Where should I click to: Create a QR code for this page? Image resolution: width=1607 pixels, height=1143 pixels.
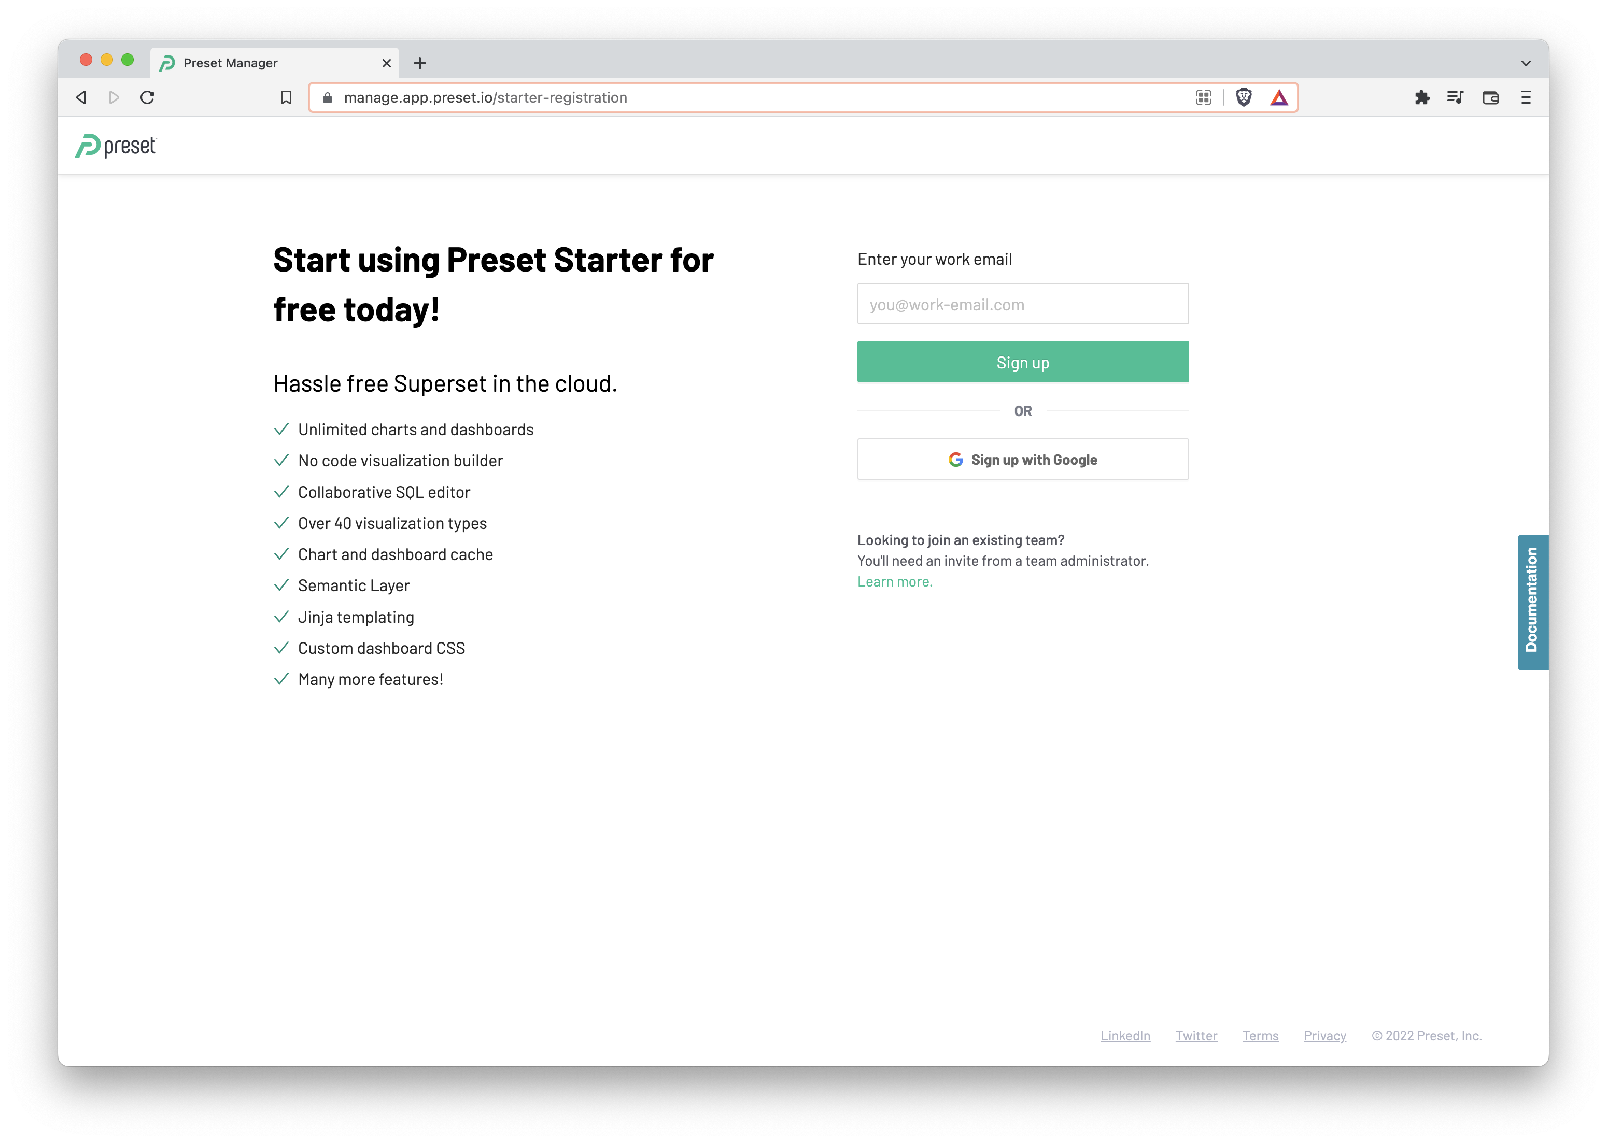coord(1204,97)
